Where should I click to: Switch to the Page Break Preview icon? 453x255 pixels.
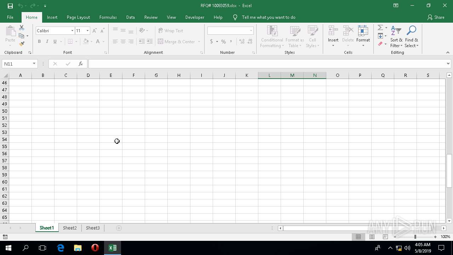(x=385, y=237)
